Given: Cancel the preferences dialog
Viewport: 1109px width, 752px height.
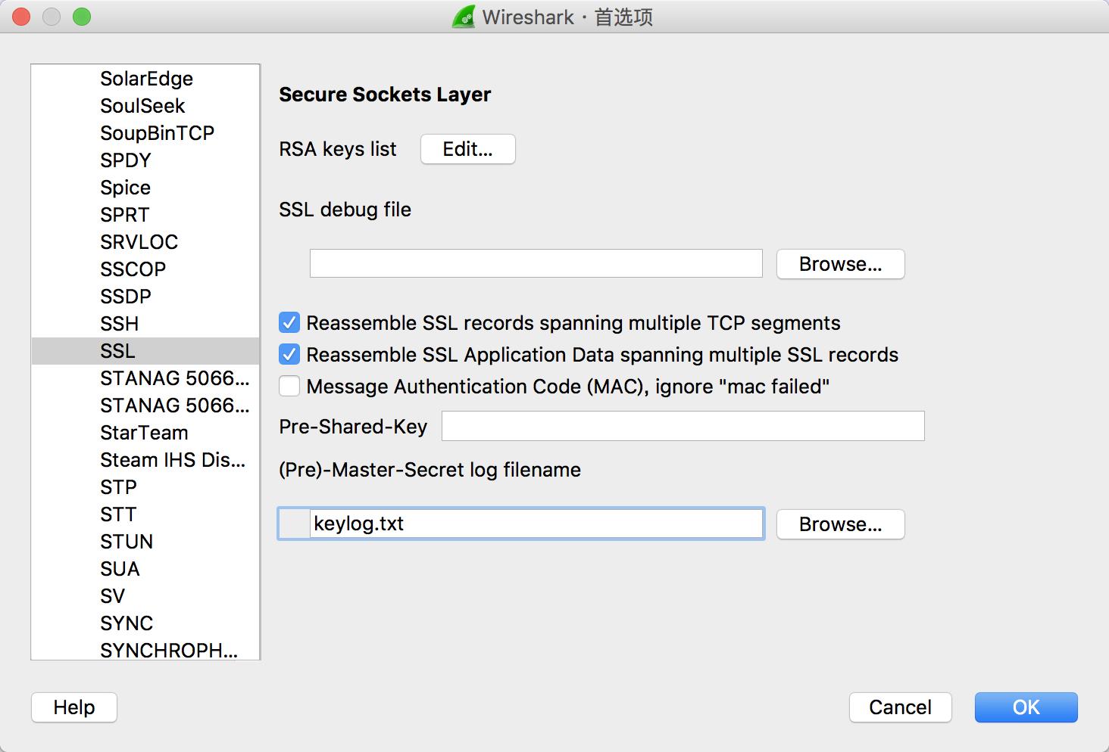Looking at the screenshot, I should [900, 707].
